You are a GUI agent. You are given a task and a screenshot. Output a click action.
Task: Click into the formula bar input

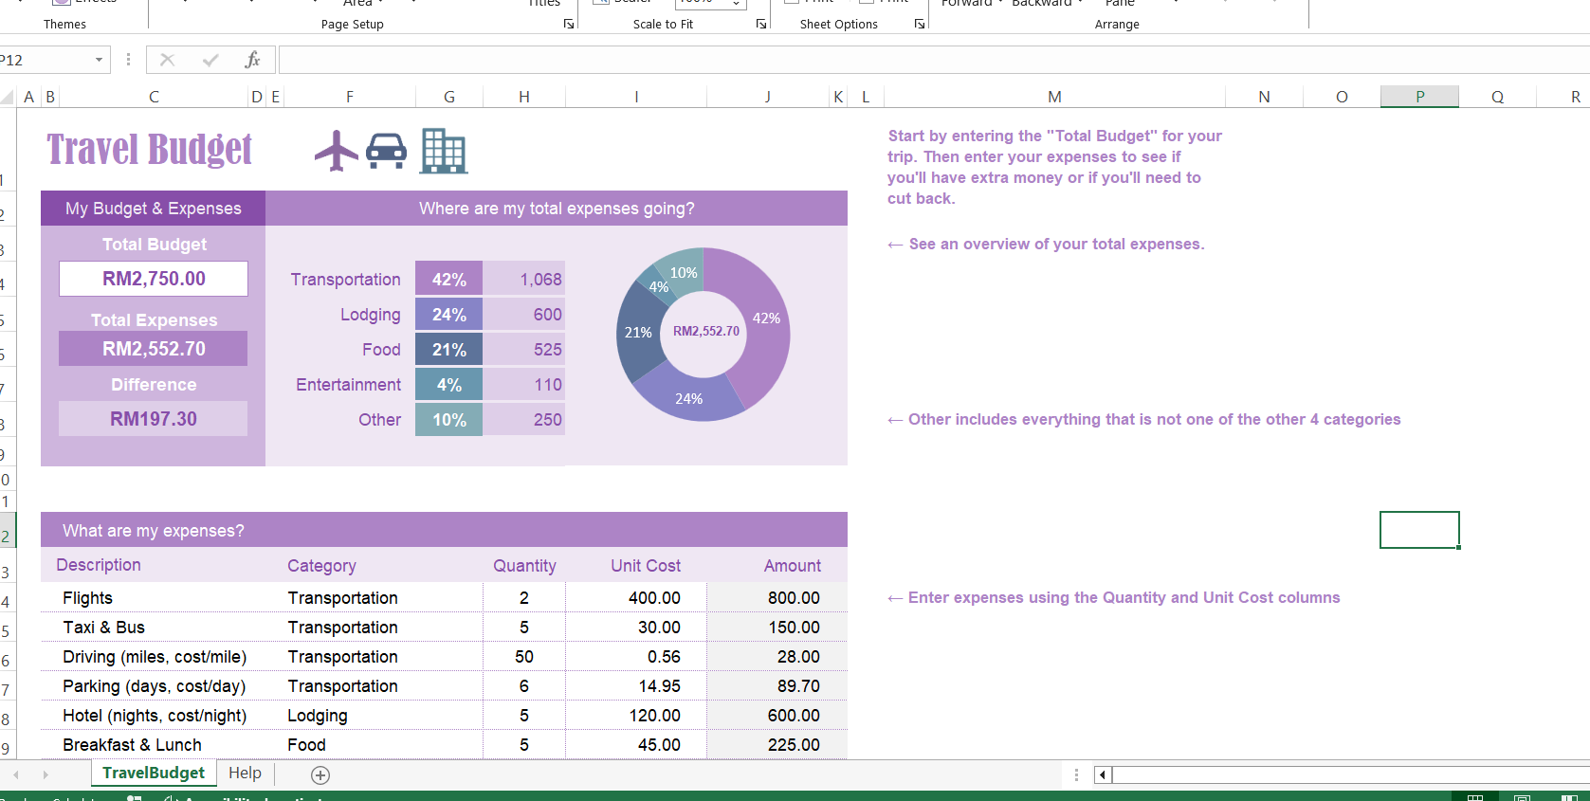[x=934, y=60]
